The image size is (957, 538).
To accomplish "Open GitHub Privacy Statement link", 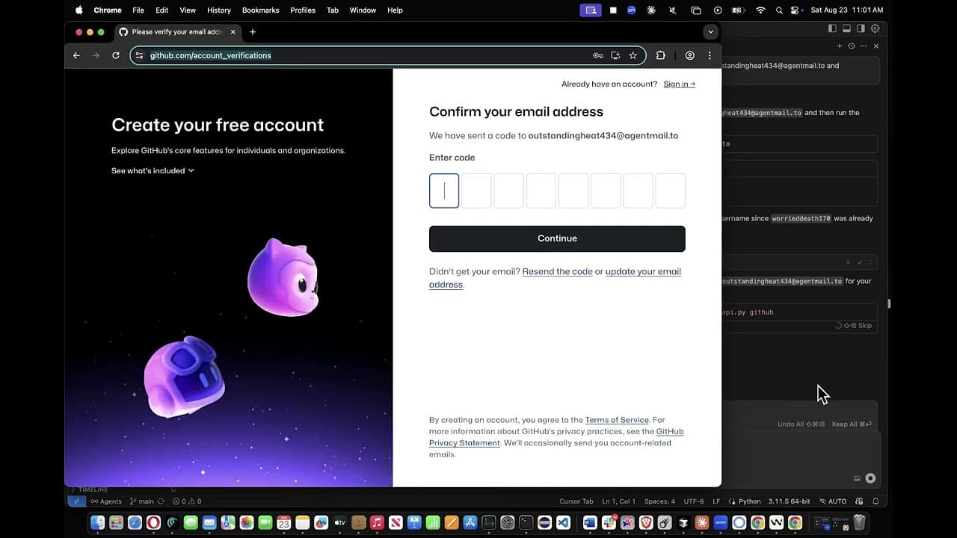I will pyautogui.click(x=556, y=437).
